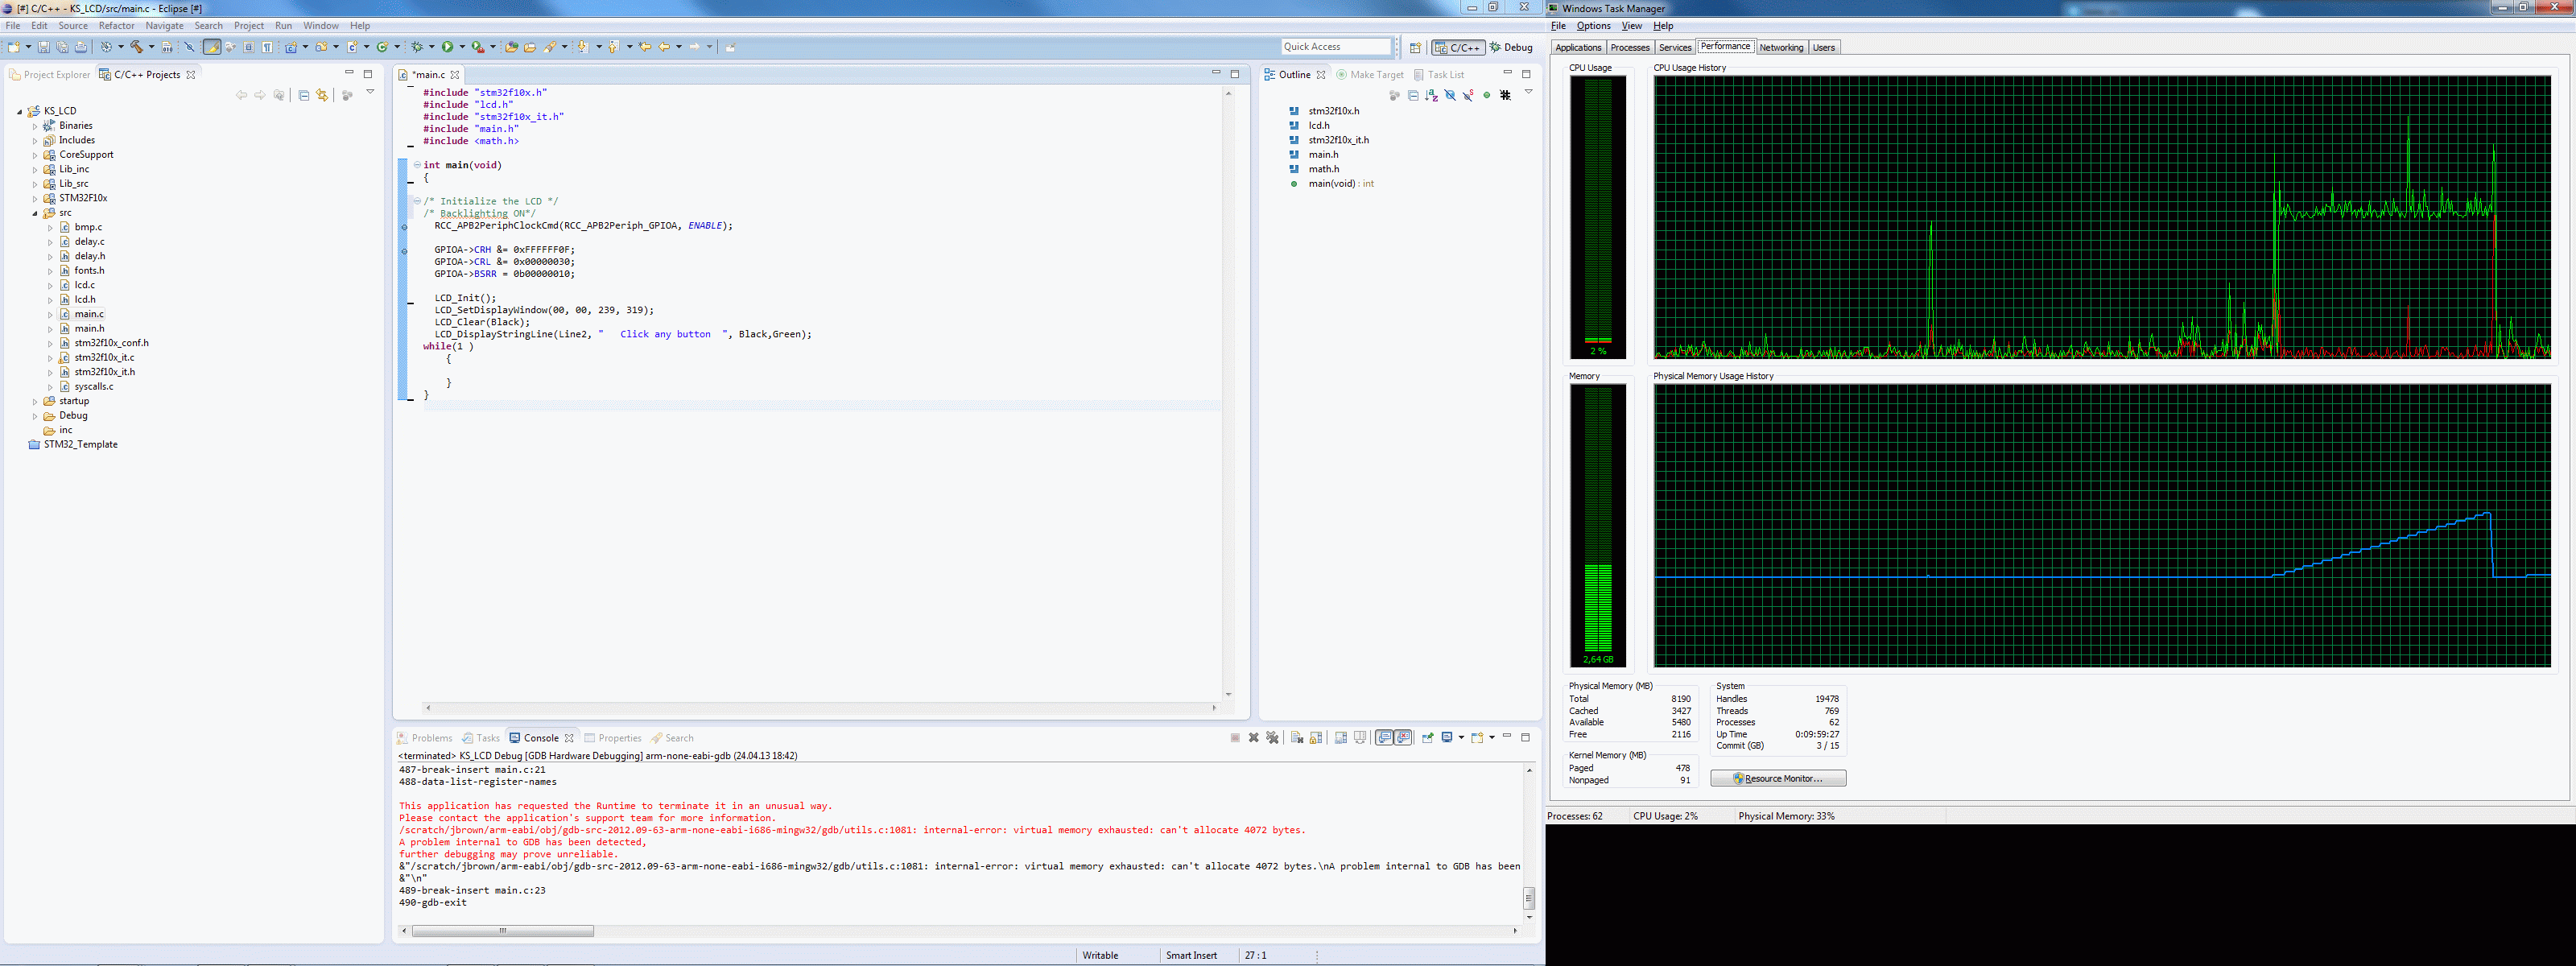Click Pin Console icon

pos(1428,738)
